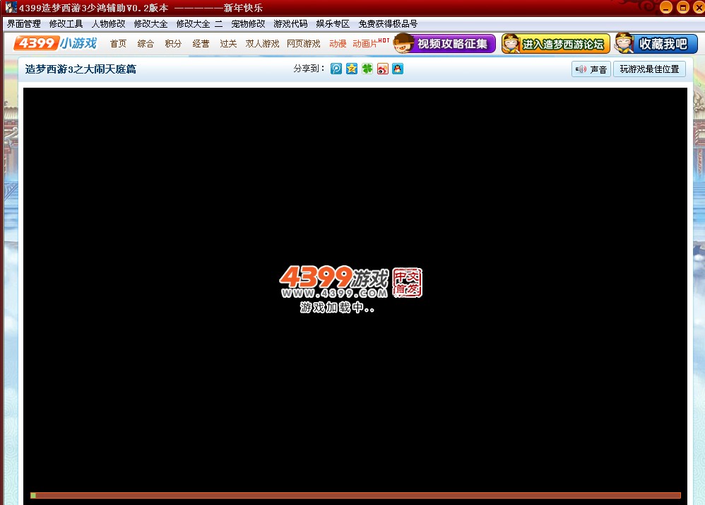This screenshot has height=505, width=705.
Task: Open the 积分 link
Action: pyautogui.click(x=173, y=44)
